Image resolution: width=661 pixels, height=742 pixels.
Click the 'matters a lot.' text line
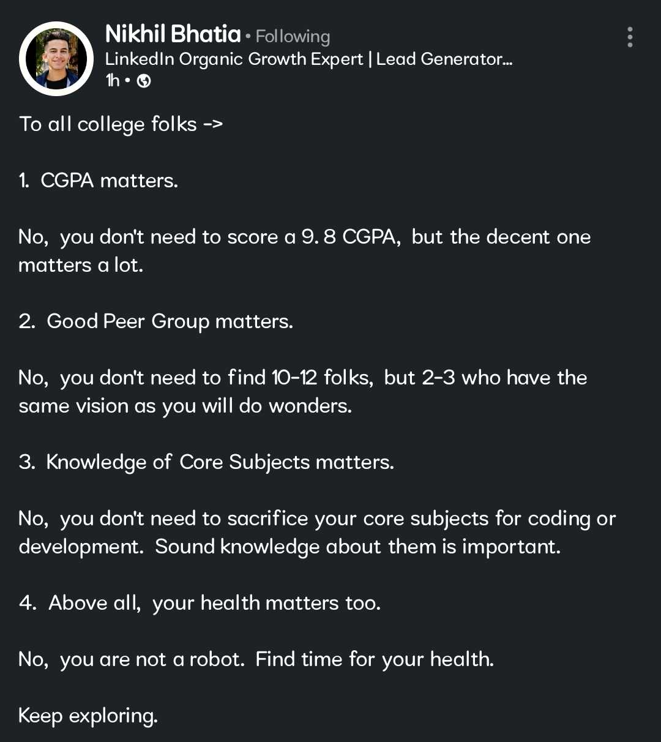point(81,265)
